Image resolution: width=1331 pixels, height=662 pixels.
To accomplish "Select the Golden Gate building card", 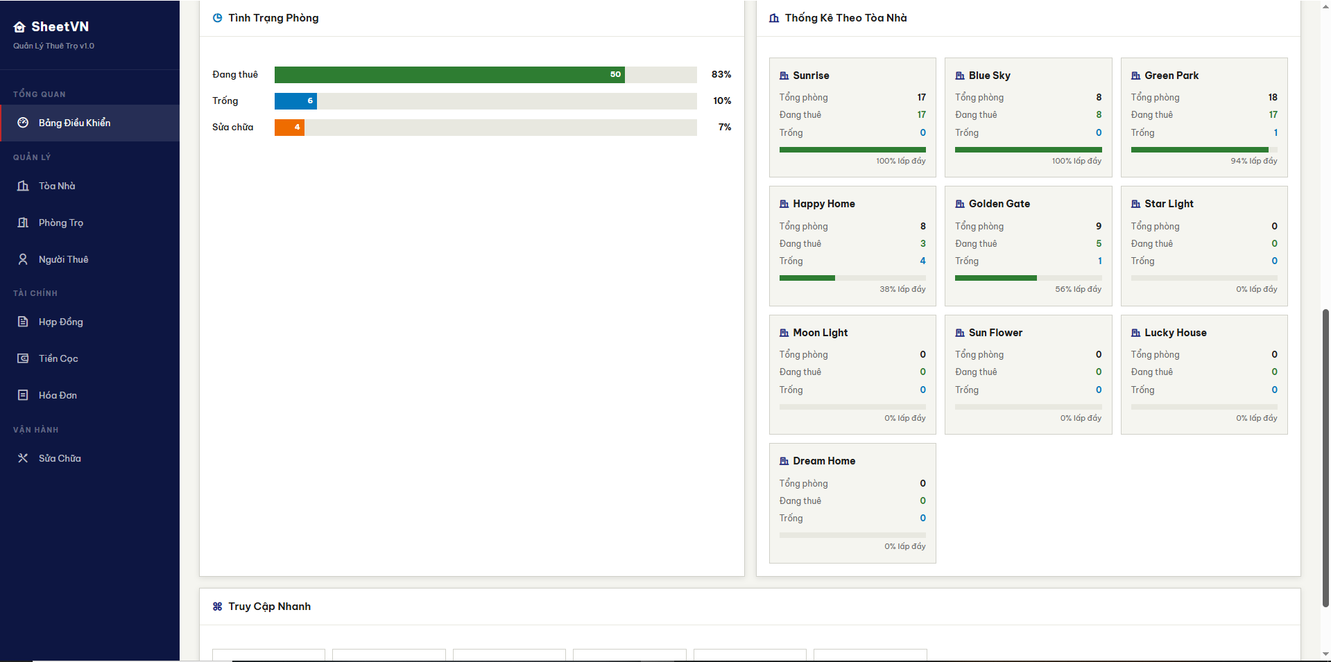I will point(1028,245).
